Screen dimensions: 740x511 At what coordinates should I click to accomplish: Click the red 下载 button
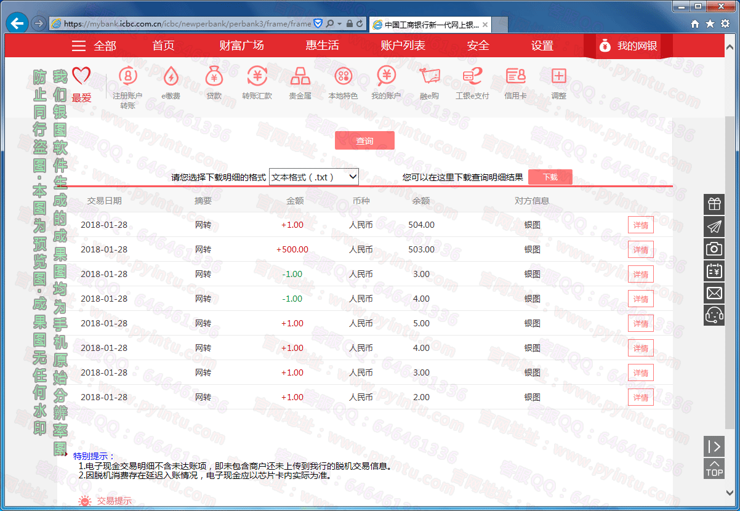point(550,177)
